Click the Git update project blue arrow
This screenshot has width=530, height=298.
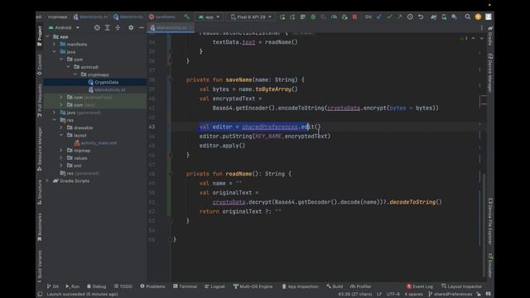coord(379,17)
